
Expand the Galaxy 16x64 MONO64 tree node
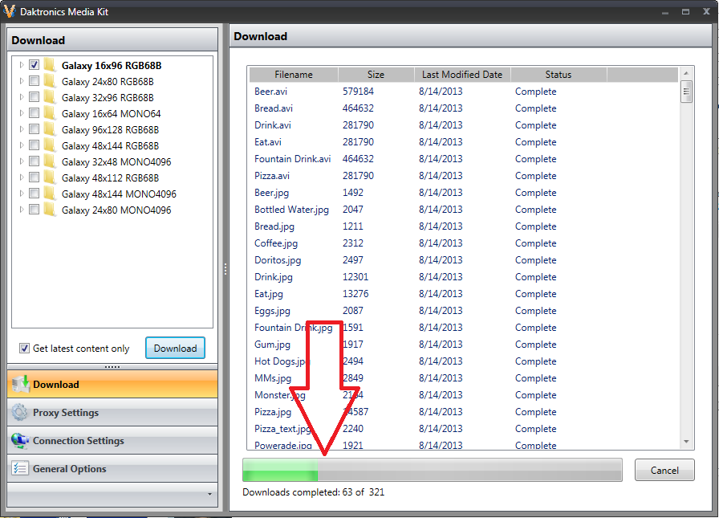(21, 113)
